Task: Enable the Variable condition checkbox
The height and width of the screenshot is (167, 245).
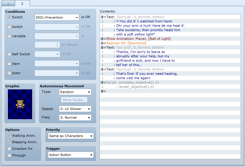Action: click(9, 36)
